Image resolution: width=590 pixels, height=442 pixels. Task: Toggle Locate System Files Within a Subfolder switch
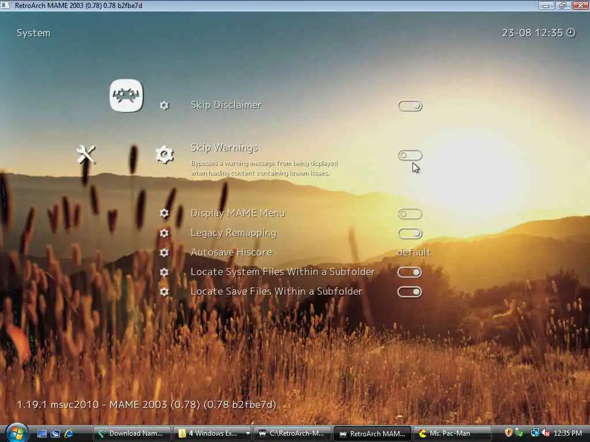(x=410, y=272)
